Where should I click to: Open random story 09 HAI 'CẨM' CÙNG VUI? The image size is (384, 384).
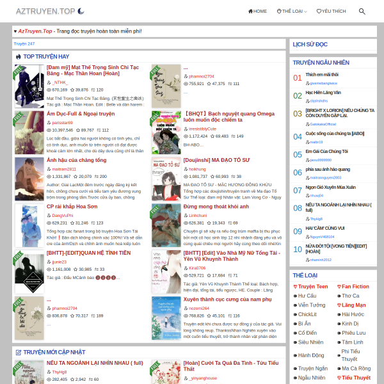pyautogui.click(x=324, y=228)
